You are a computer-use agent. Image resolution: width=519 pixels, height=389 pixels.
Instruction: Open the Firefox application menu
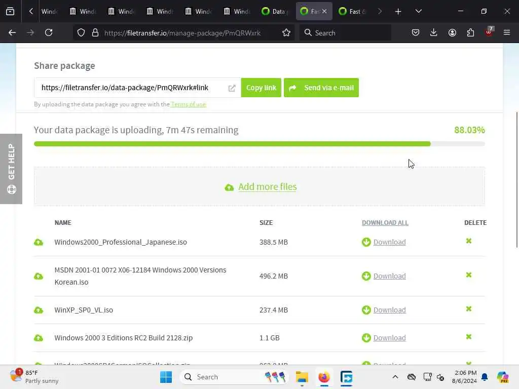507,32
